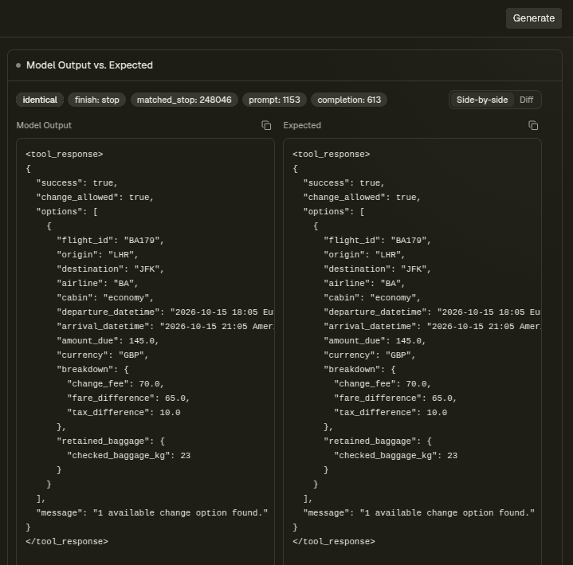Click the closing tool_response tag in Expected
This screenshot has height=565, width=573.
[x=334, y=542]
